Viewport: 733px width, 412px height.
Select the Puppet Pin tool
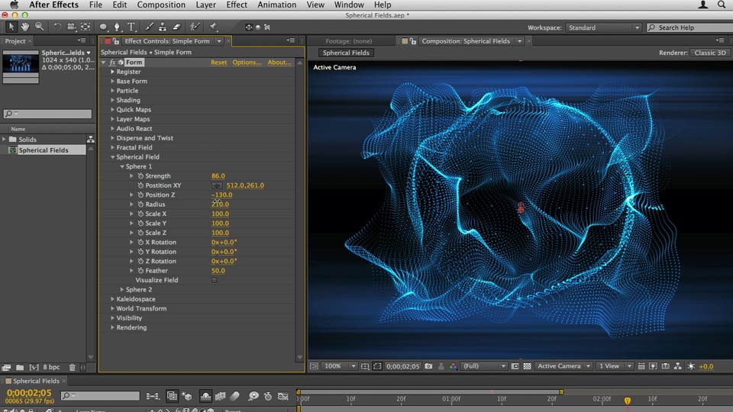[213, 27]
